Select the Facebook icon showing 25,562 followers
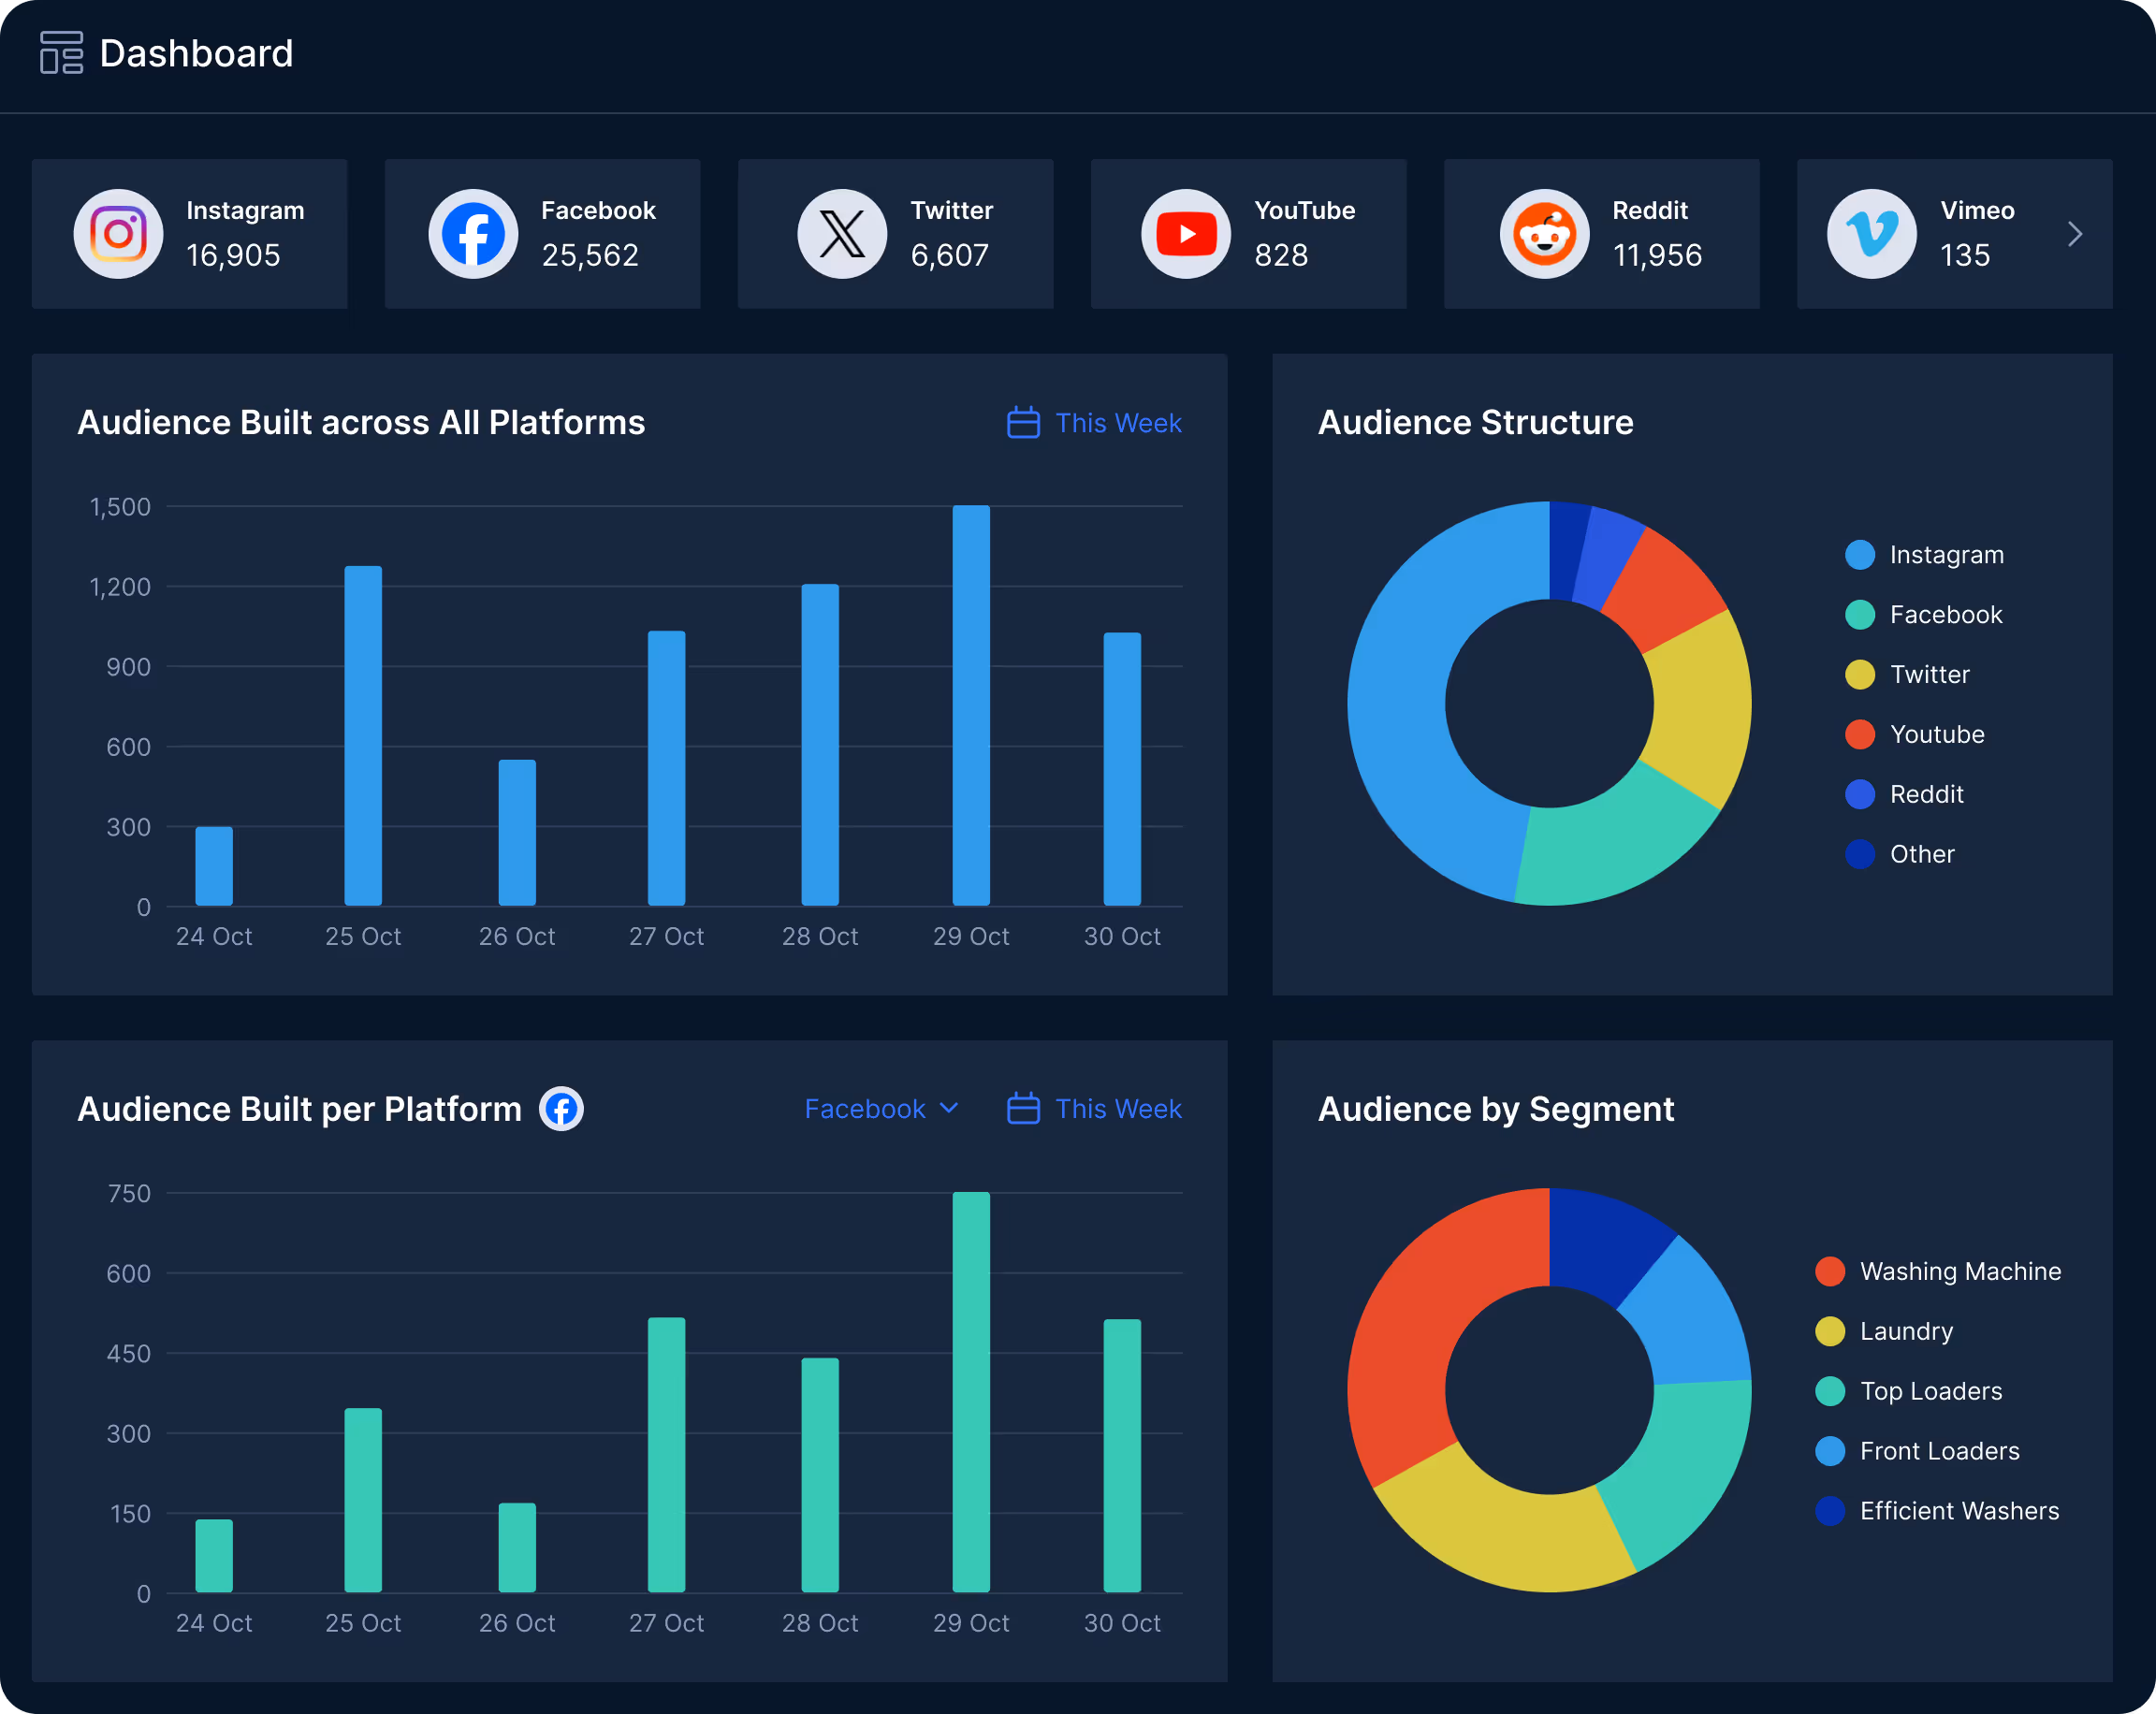This screenshot has width=2156, height=1714. click(472, 233)
